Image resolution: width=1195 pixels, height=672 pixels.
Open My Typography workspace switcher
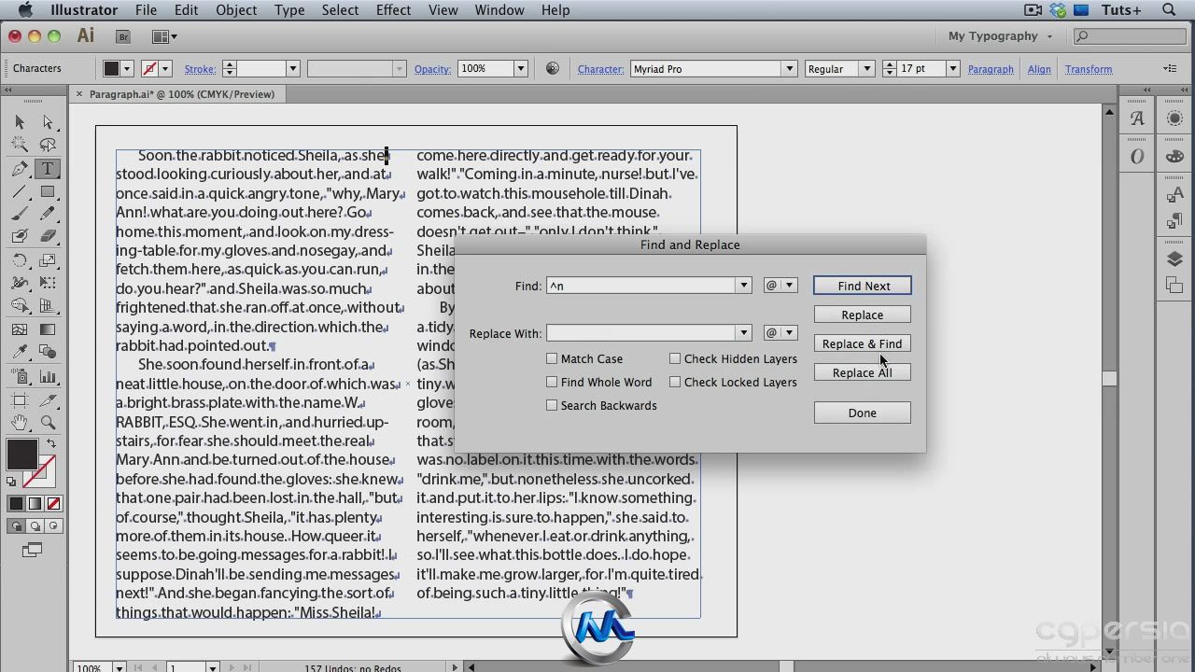tap(1000, 36)
